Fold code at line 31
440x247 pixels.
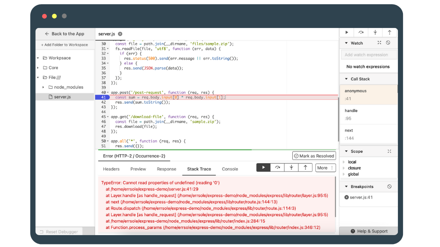pos(108,49)
